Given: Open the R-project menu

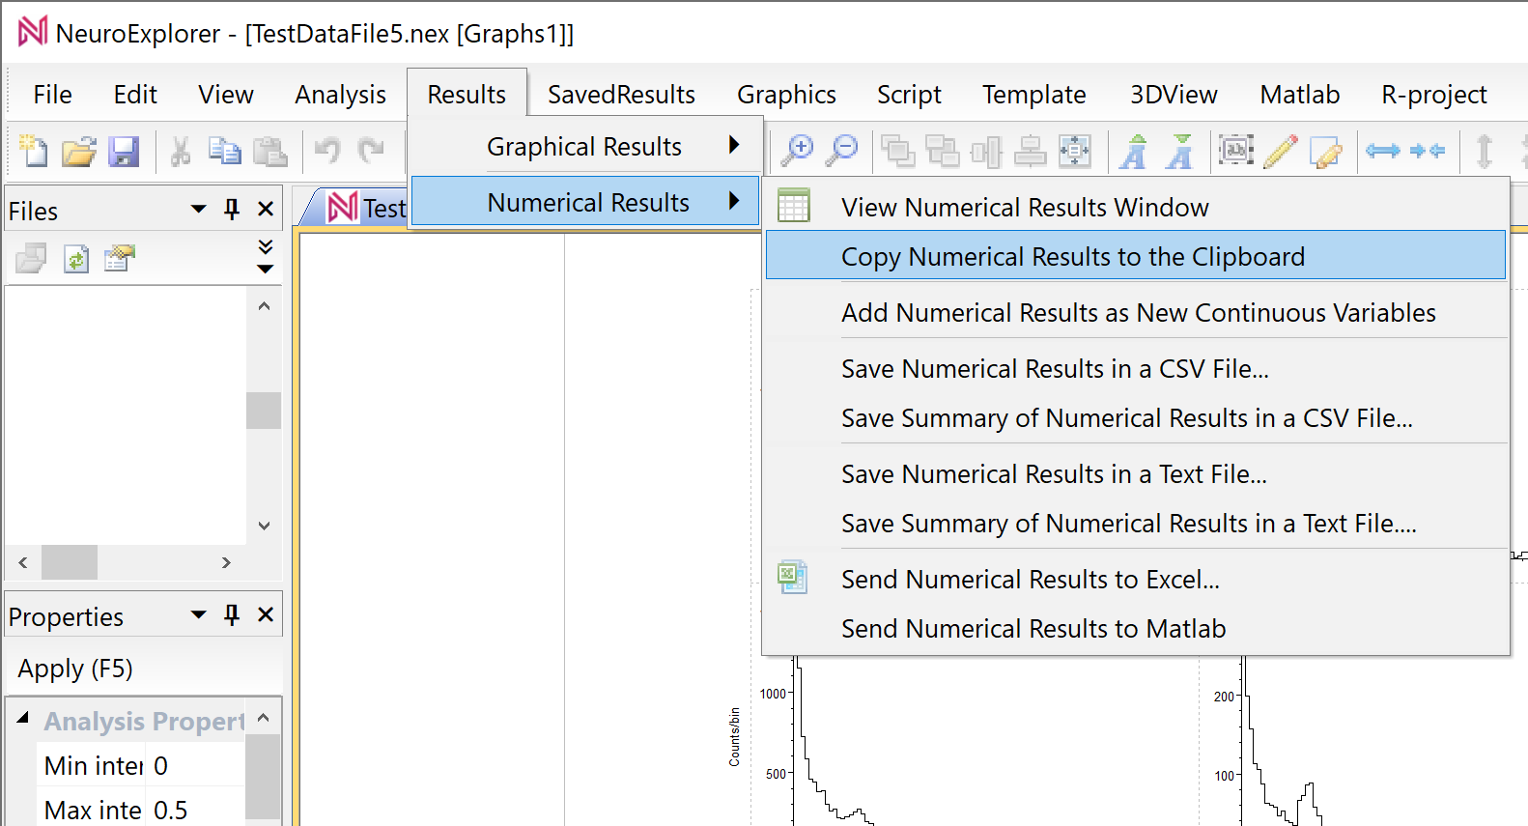Looking at the screenshot, I should (x=1433, y=95).
